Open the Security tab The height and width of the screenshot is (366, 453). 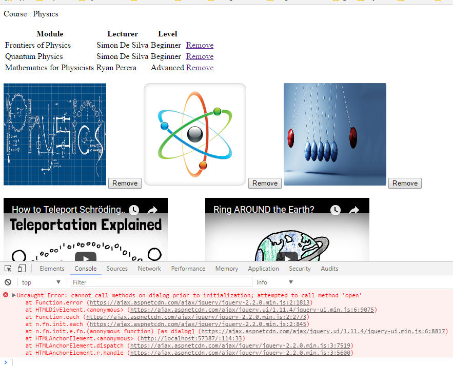point(300,269)
